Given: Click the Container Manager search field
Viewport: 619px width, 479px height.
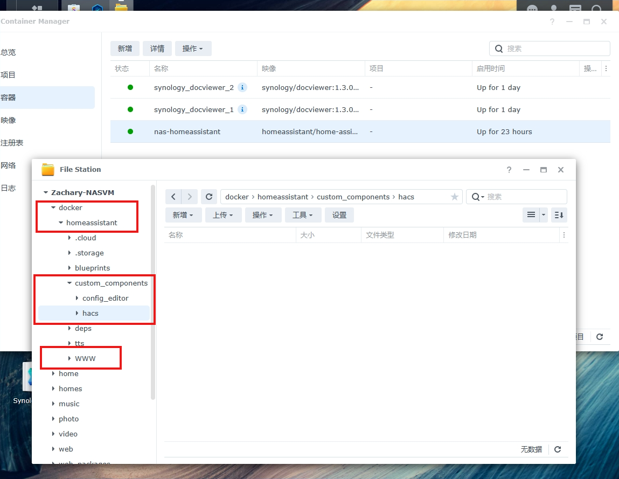Looking at the screenshot, I should tap(550, 48).
